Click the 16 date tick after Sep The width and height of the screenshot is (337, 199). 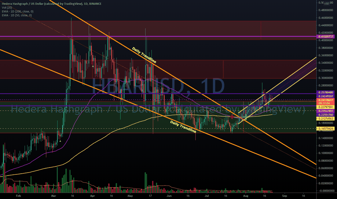[303, 196]
